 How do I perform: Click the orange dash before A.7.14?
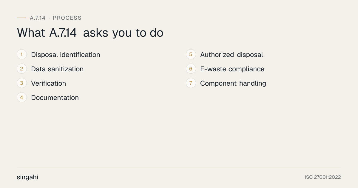tap(21, 18)
